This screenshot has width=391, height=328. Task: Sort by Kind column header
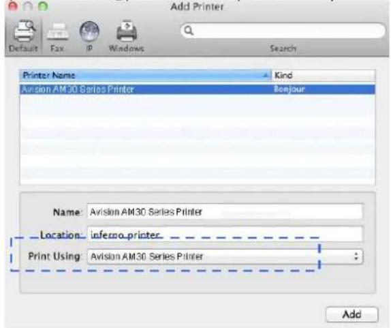323,76
